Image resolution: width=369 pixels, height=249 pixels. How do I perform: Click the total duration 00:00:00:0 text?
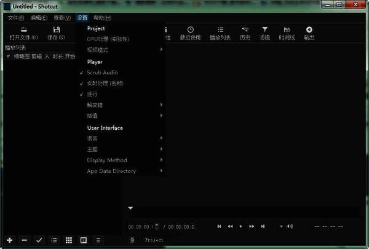[x=181, y=227]
